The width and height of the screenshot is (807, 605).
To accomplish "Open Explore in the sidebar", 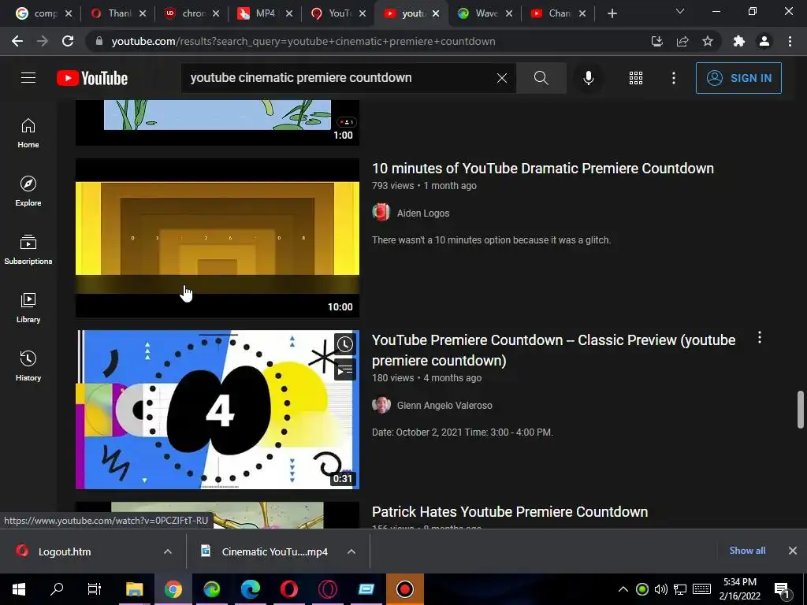I will pyautogui.click(x=28, y=191).
